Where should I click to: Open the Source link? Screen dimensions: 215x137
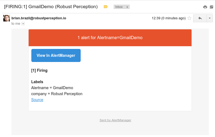tap(37, 100)
